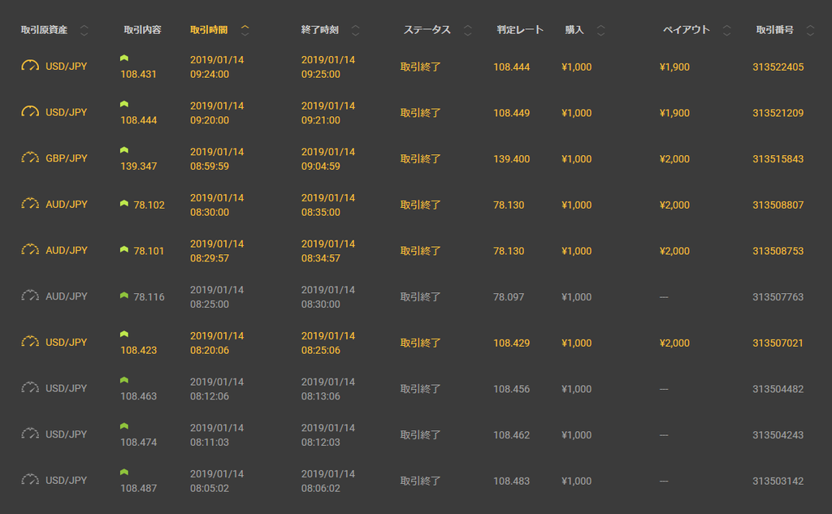Select trade number 313504243
Screen dimensions: 832x514
point(778,435)
